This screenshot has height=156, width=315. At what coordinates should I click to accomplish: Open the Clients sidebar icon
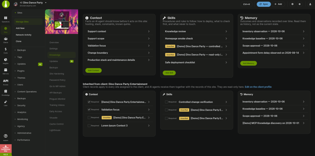(x=6, y=40)
